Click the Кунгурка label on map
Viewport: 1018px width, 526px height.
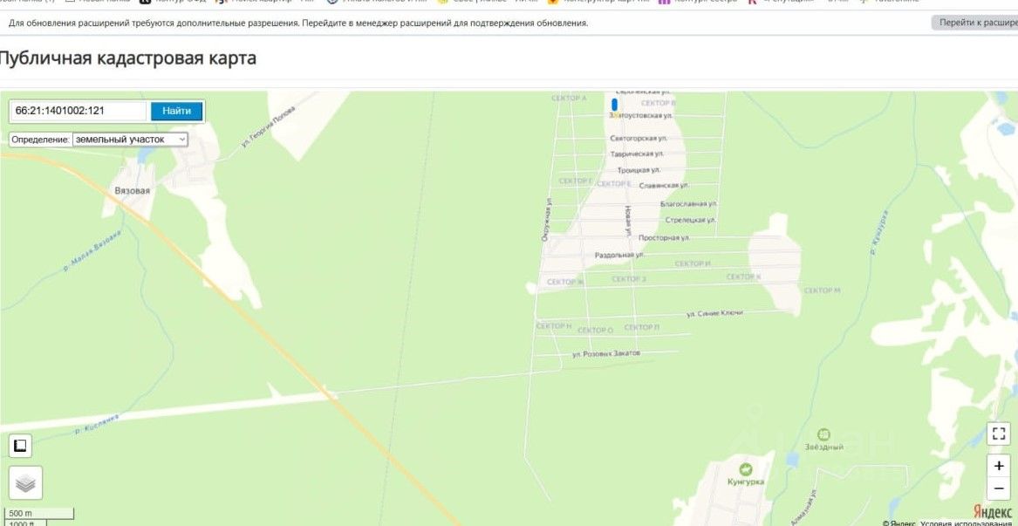745,482
